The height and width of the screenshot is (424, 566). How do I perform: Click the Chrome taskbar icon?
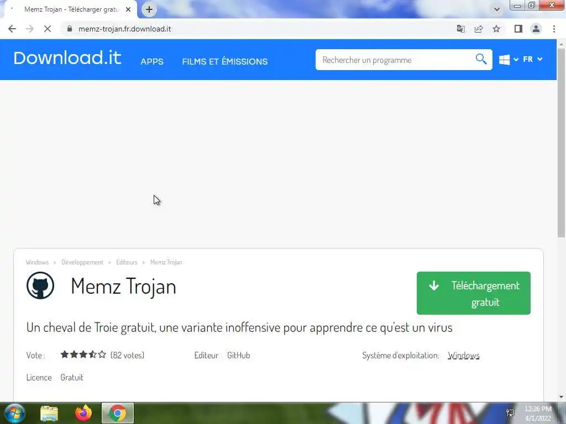point(118,413)
